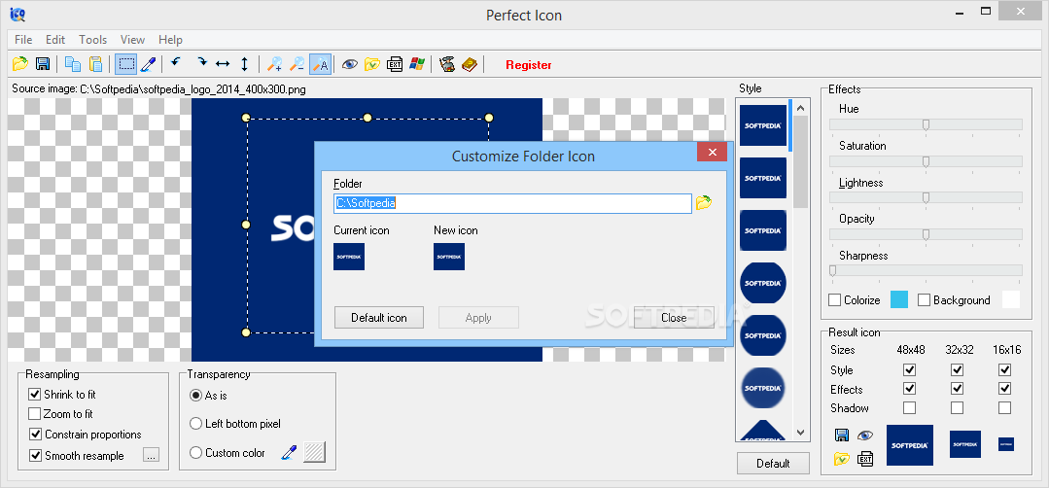1049x488 pixels.
Task: Click the Default icon button
Action: click(x=378, y=318)
